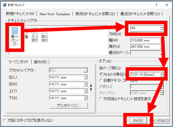Open the 既存のドキュメントを開く(E) tab
The width and height of the screenshot is (173, 127).
(x=95, y=14)
